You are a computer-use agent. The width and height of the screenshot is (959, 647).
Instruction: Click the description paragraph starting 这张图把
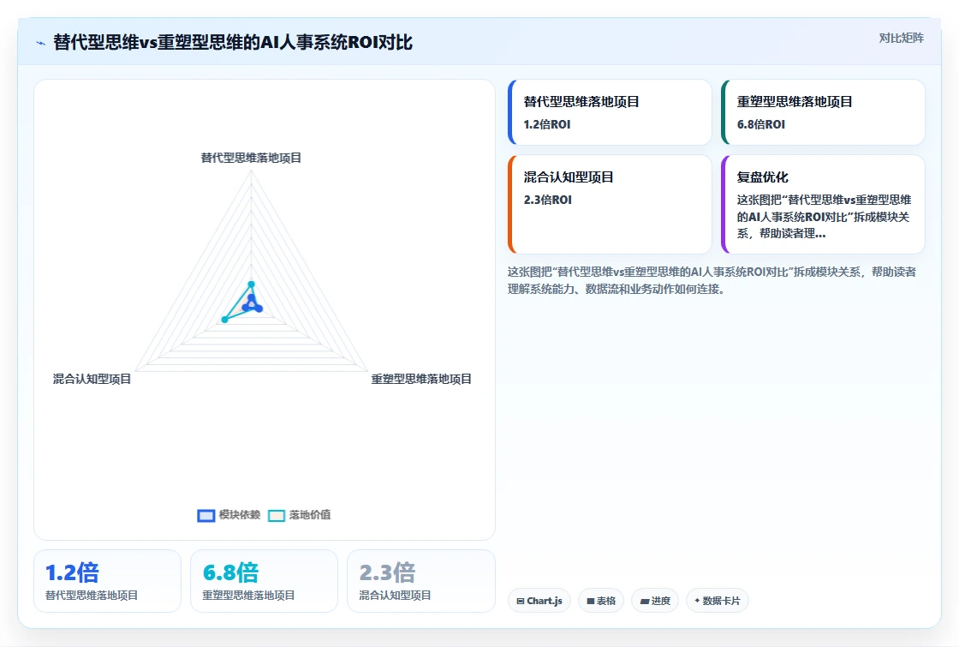(x=712, y=280)
